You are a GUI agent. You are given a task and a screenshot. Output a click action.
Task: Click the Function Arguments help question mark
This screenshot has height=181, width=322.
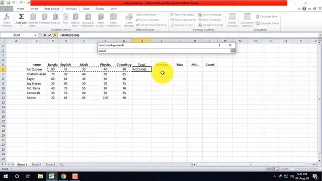[219, 45]
